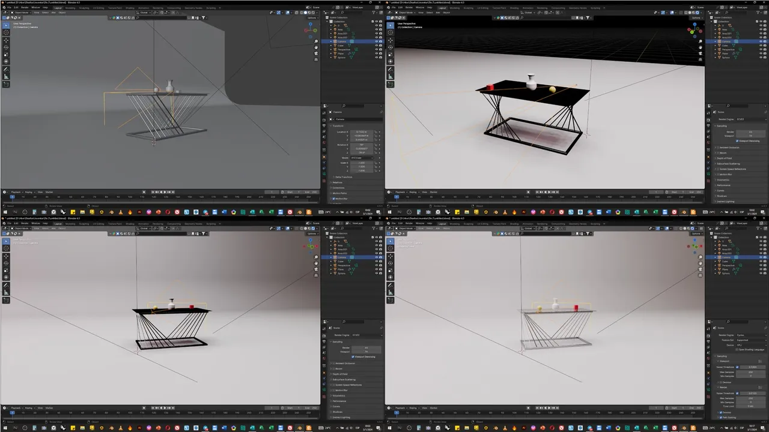Image resolution: width=769 pixels, height=432 pixels.
Task: Pick the Measure tool in the Cycles window
Action: 391,293
